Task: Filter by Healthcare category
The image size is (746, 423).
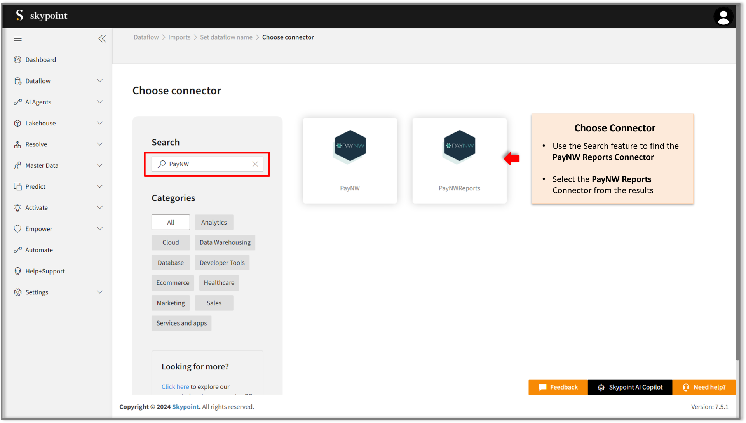Action: click(x=219, y=283)
